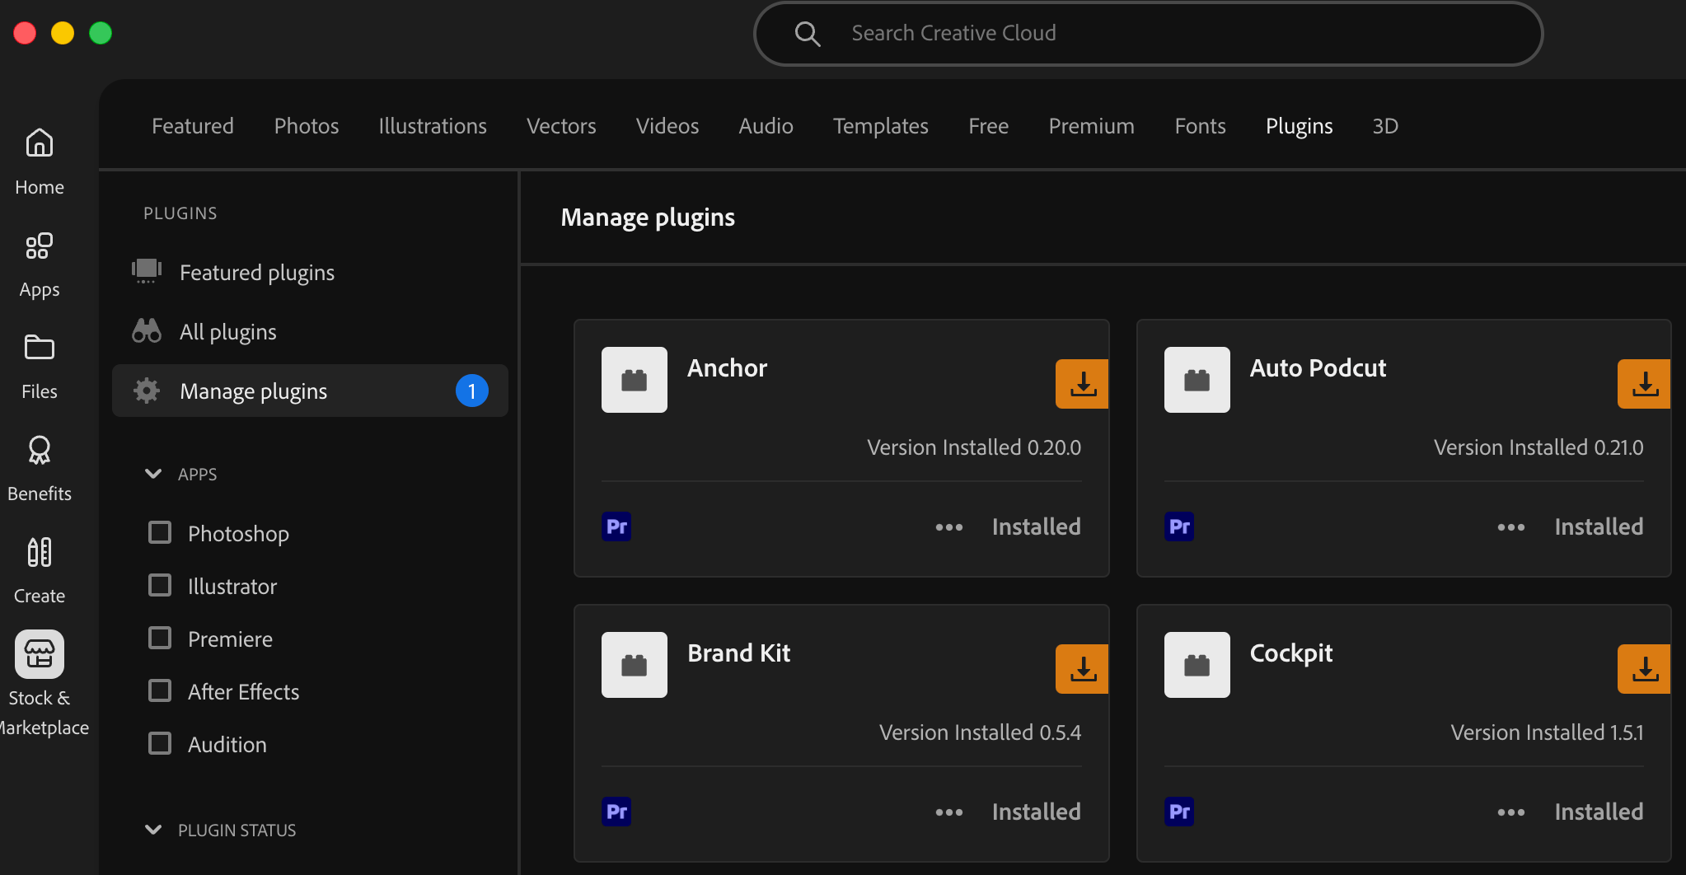Open the Files folder icon
Image resolution: width=1686 pixels, height=875 pixels.
click(x=40, y=348)
